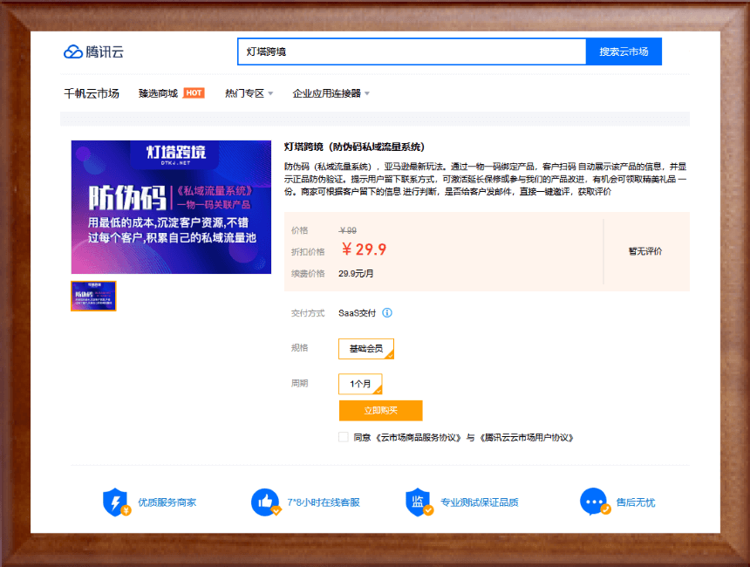Viewport: 750px width, 567px height.
Task: Expand the 热门专区 dropdown menu
Action: click(249, 93)
